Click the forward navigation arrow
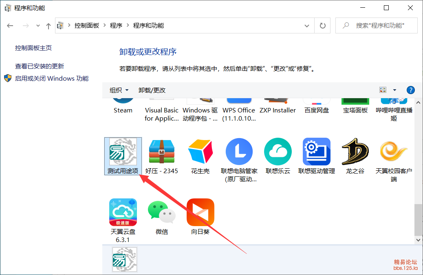423x275 pixels. tap(26, 26)
